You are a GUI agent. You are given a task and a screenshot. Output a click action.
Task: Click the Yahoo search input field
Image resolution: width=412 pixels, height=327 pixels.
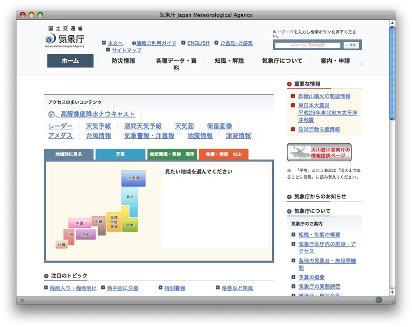(308, 45)
